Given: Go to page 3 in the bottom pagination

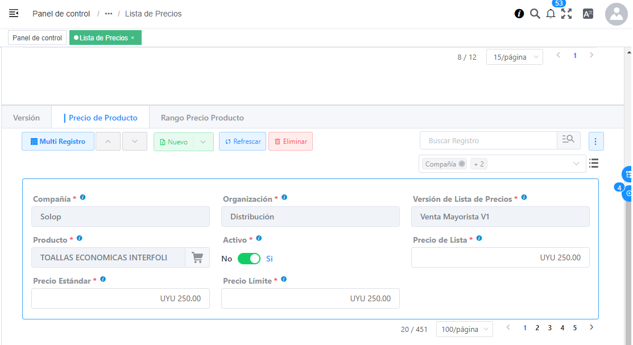Looking at the screenshot, I should [549, 328].
